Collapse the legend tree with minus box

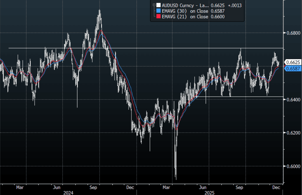pos(154,5)
